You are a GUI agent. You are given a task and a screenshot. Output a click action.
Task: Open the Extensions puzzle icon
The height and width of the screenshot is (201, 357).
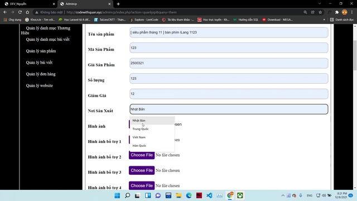(x=337, y=12)
